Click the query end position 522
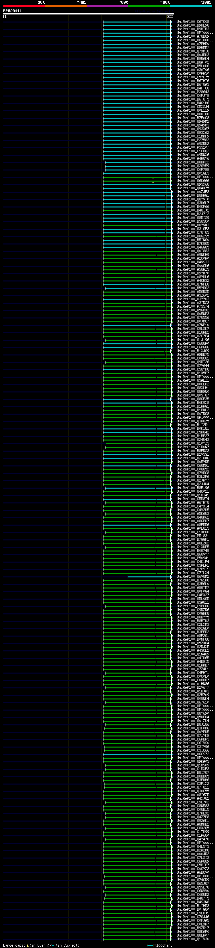This screenshot has height=948, width=215. pyautogui.click(x=170, y=16)
